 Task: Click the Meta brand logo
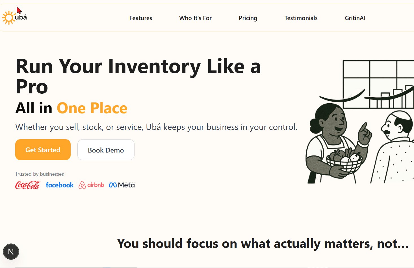pyautogui.click(x=122, y=185)
